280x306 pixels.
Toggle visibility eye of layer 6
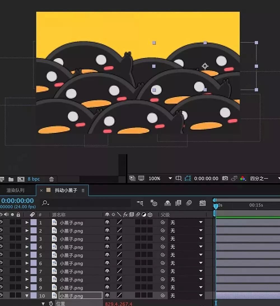1,263
